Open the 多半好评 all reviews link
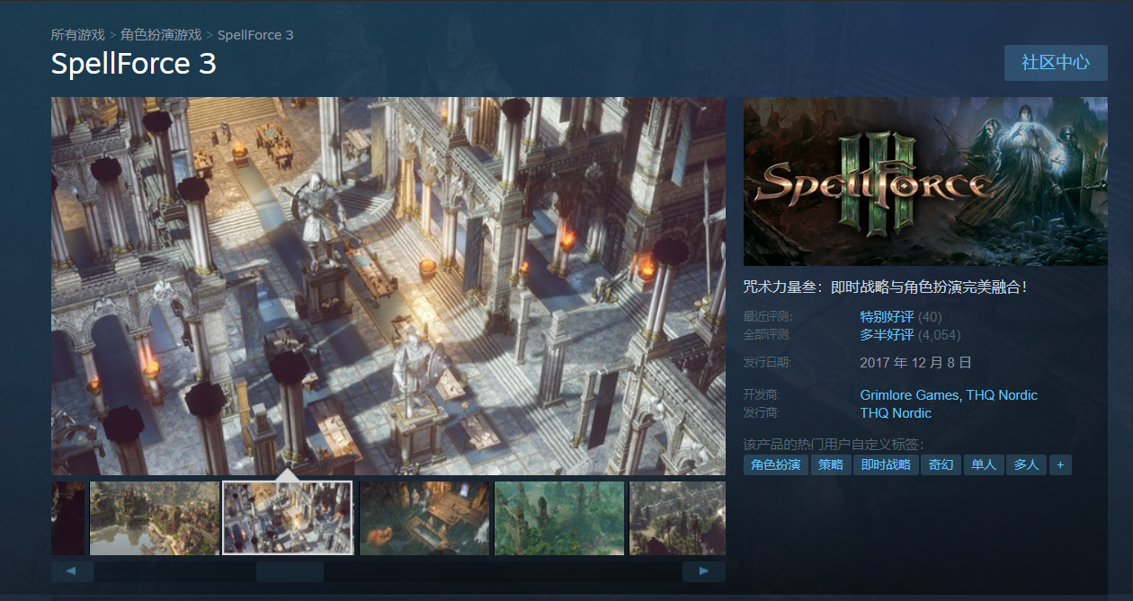 tap(887, 335)
